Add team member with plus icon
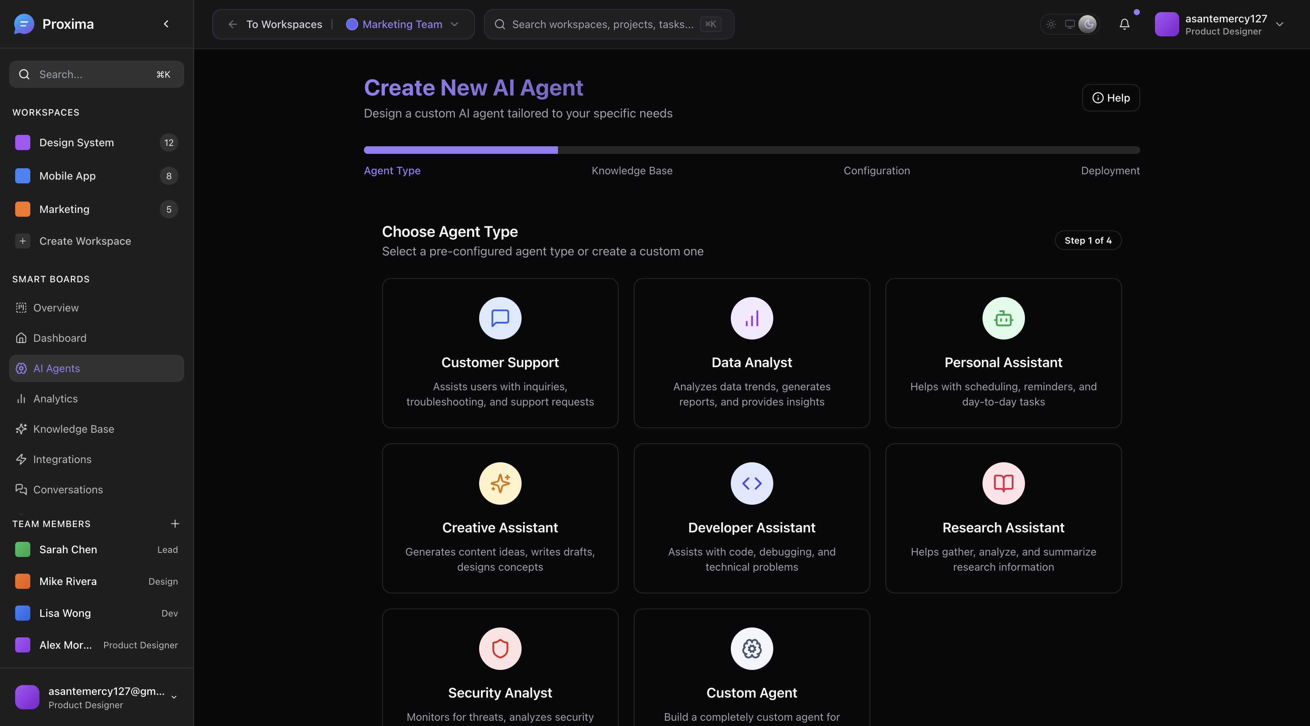1310x726 pixels. coord(175,524)
